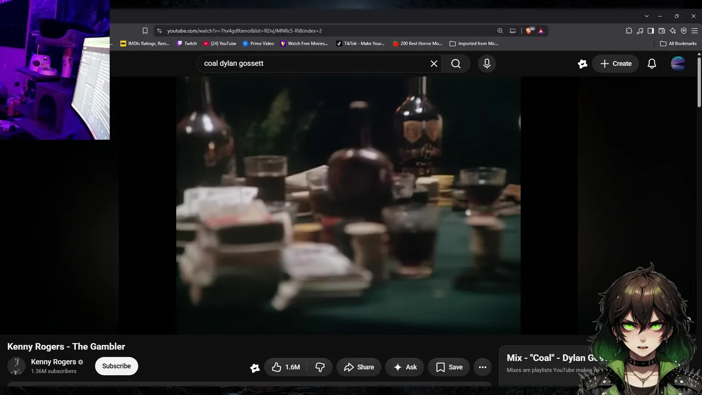Click the cast screen icon in the address bar

click(x=513, y=31)
